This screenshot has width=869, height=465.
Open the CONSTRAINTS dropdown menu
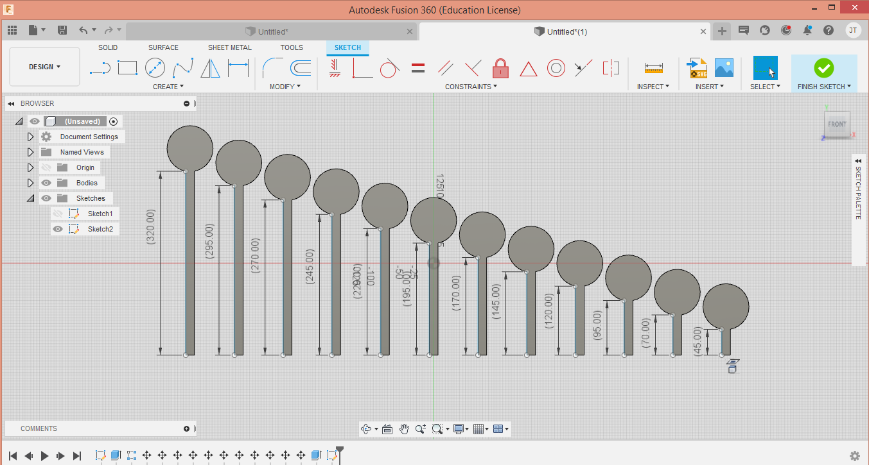[x=471, y=87]
